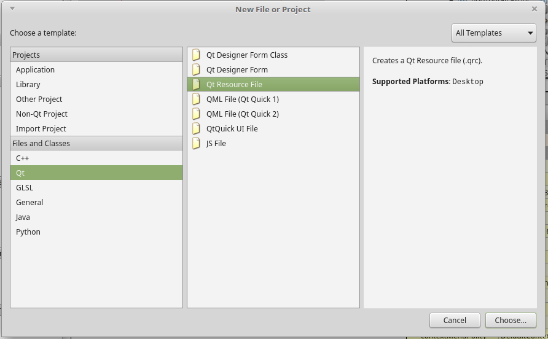
Task: Click the Supported Platforms description text
Action: click(428, 82)
